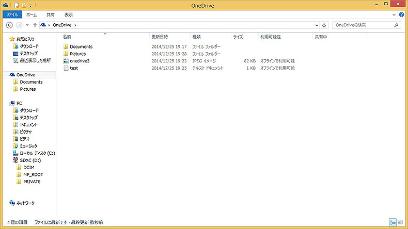Open 最近表示した場所 in favorites
The width and height of the screenshot is (408, 229).
pyautogui.click(x=35, y=60)
